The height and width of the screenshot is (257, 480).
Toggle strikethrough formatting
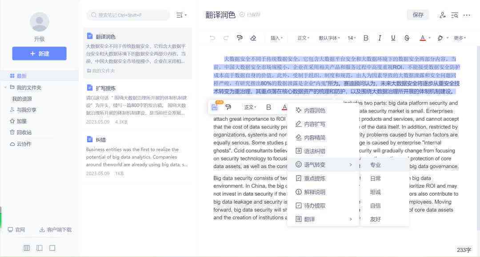[407, 38]
